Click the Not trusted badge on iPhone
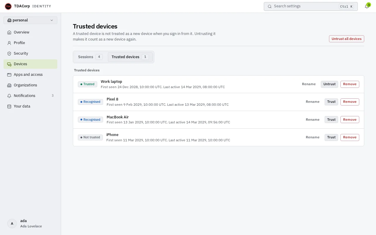 [90, 137]
